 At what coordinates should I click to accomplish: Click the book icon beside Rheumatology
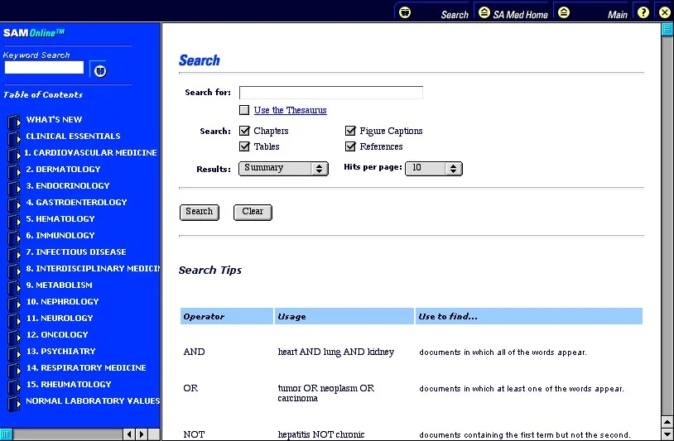(14, 386)
